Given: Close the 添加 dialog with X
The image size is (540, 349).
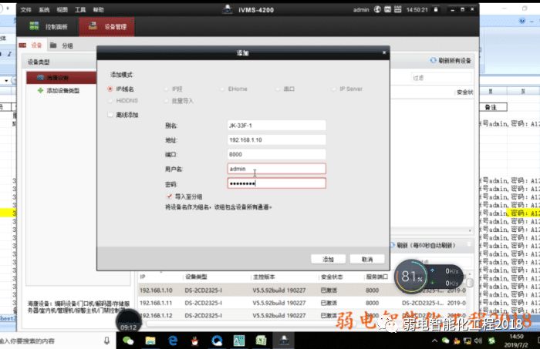Looking at the screenshot, I should click(384, 52).
